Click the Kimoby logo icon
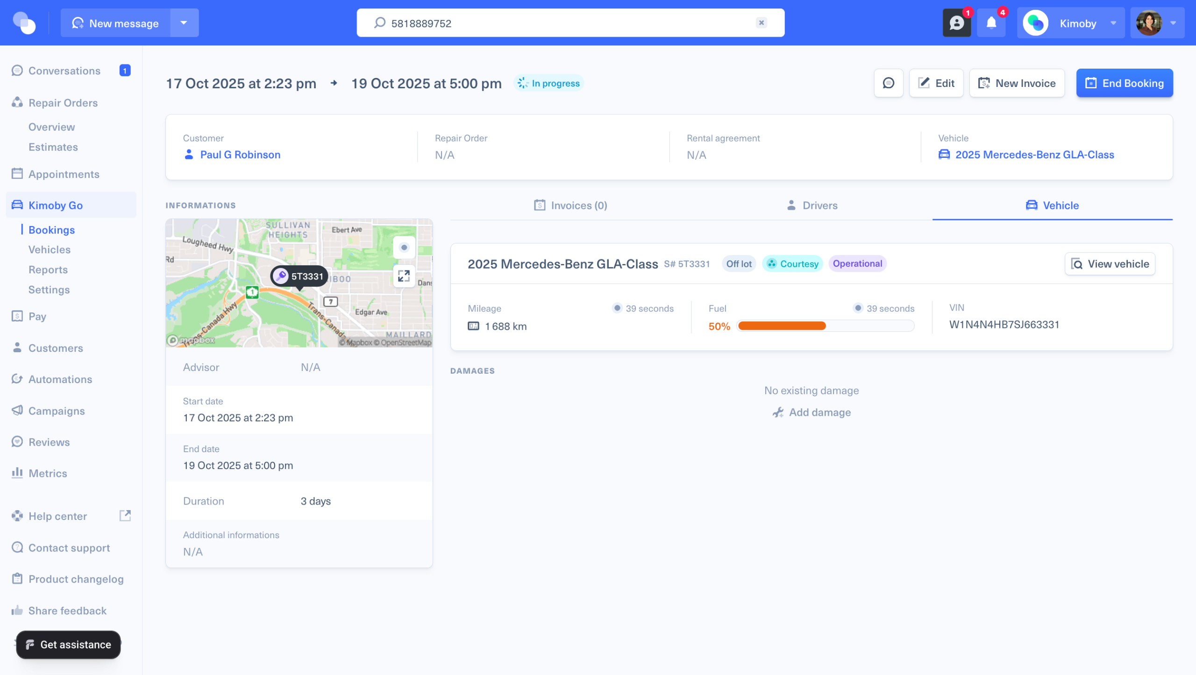 tap(24, 23)
